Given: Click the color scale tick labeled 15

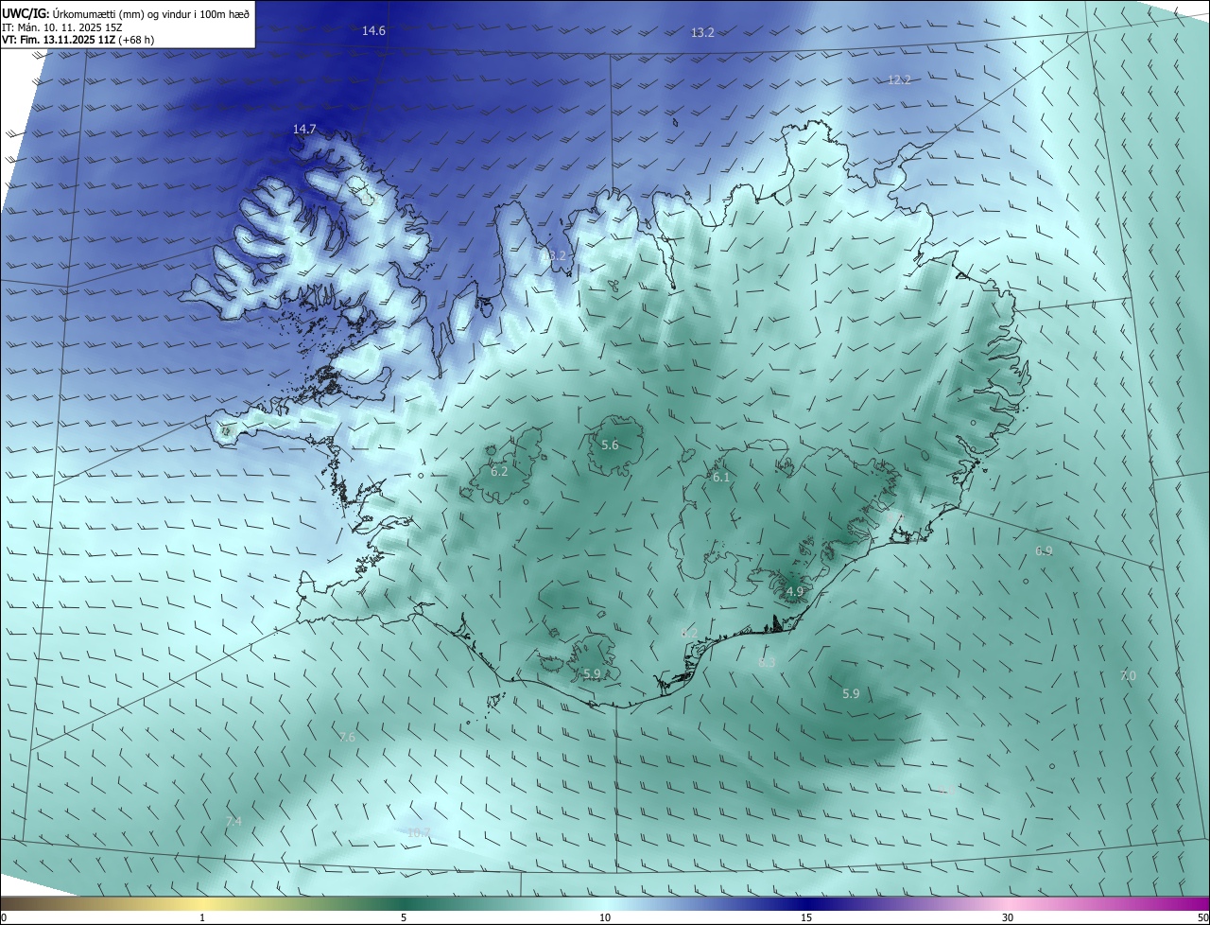Looking at the screenshot, I should coord(806,917).
